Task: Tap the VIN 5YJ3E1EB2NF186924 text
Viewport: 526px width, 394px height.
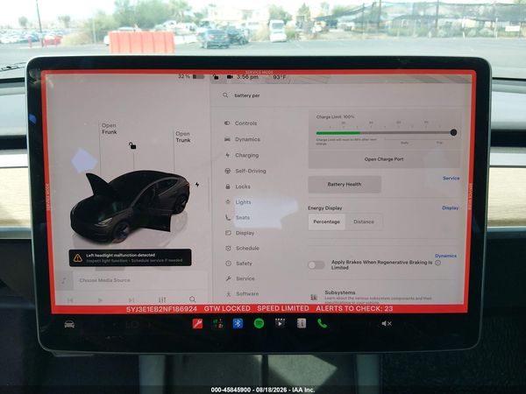Action: [161, 309]
